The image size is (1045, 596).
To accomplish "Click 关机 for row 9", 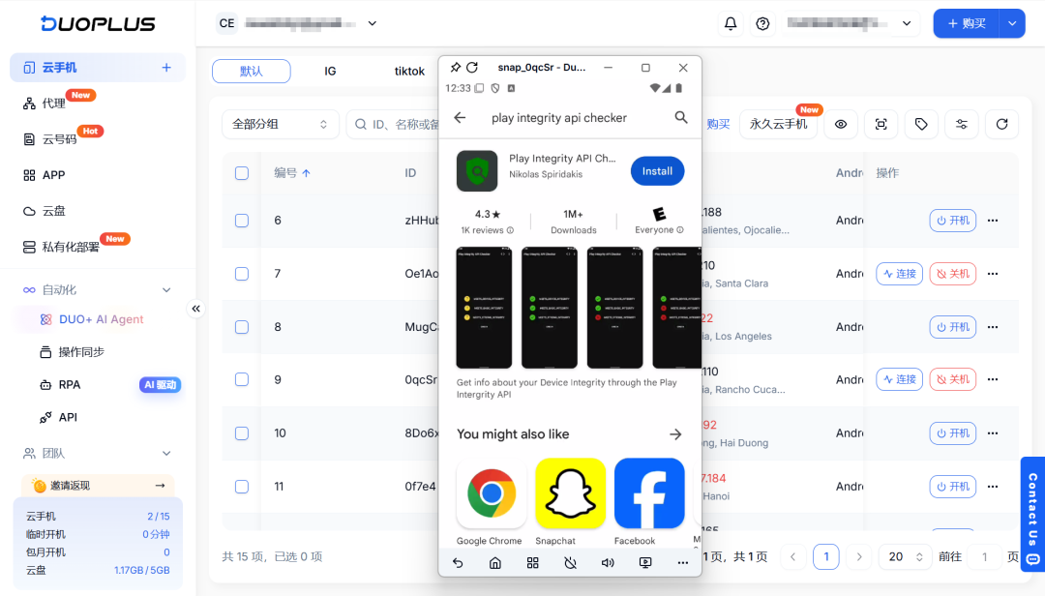I will point(952,379).
